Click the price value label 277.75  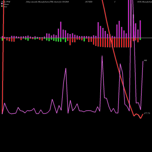[x=147, y=113]
